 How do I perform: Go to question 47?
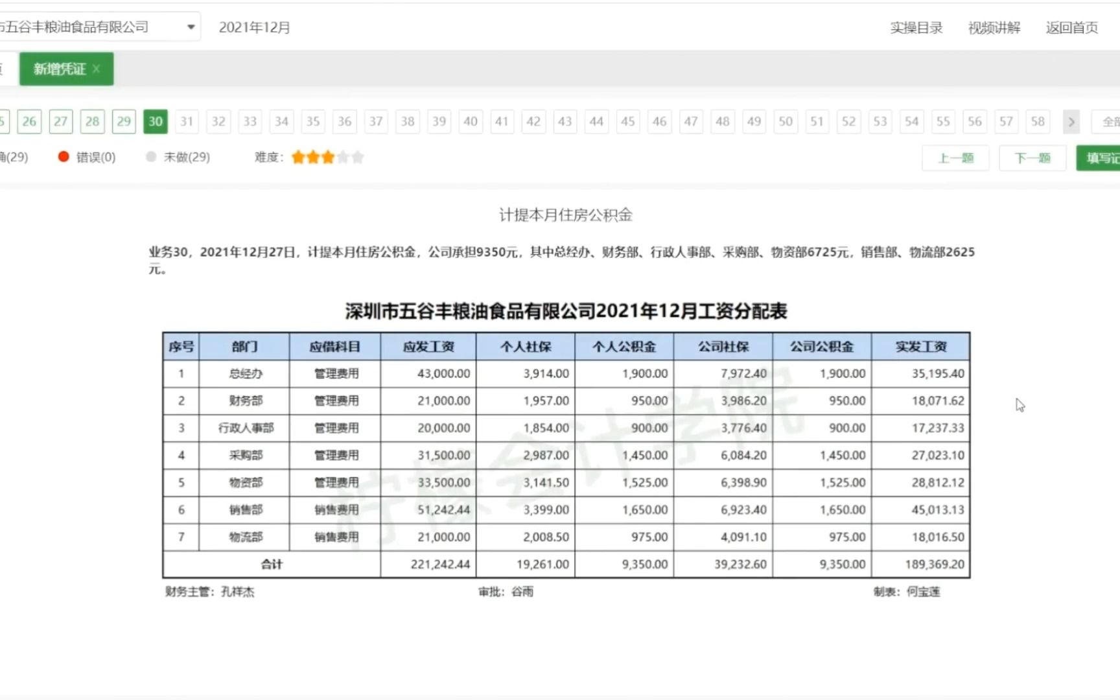point(691,121)
